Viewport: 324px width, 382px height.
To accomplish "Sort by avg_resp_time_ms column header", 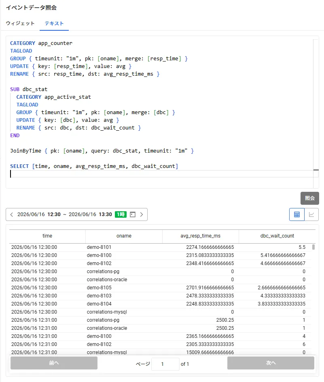I will [x=200, y=236].
